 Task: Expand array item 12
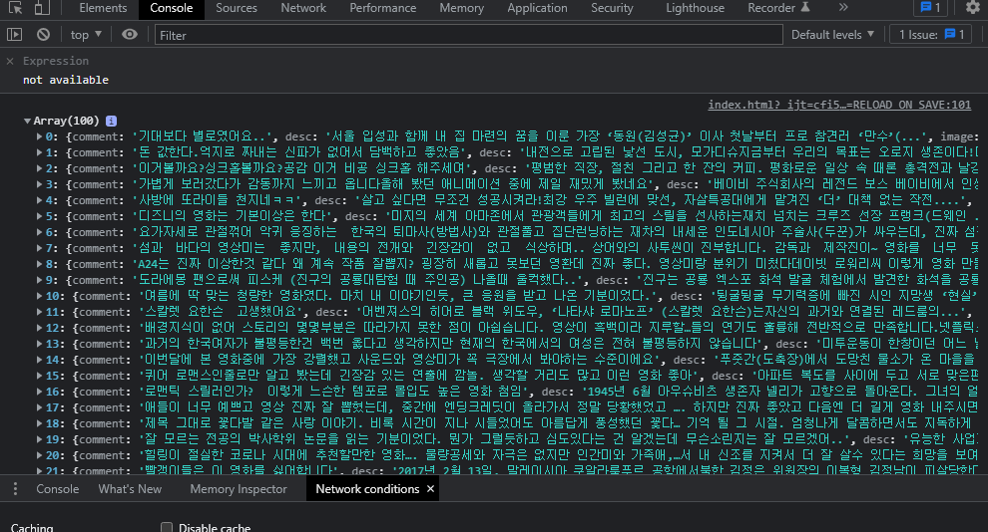pyautogui.click(x=39, y=328)
